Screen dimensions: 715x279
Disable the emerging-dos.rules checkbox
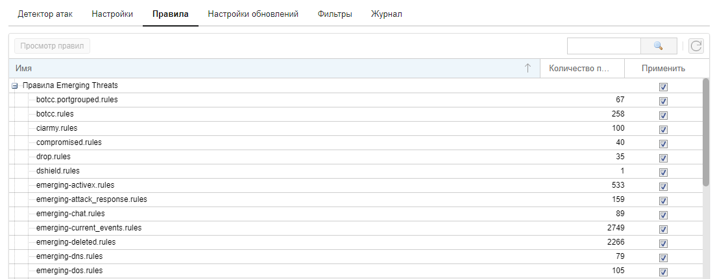(663, 272)
